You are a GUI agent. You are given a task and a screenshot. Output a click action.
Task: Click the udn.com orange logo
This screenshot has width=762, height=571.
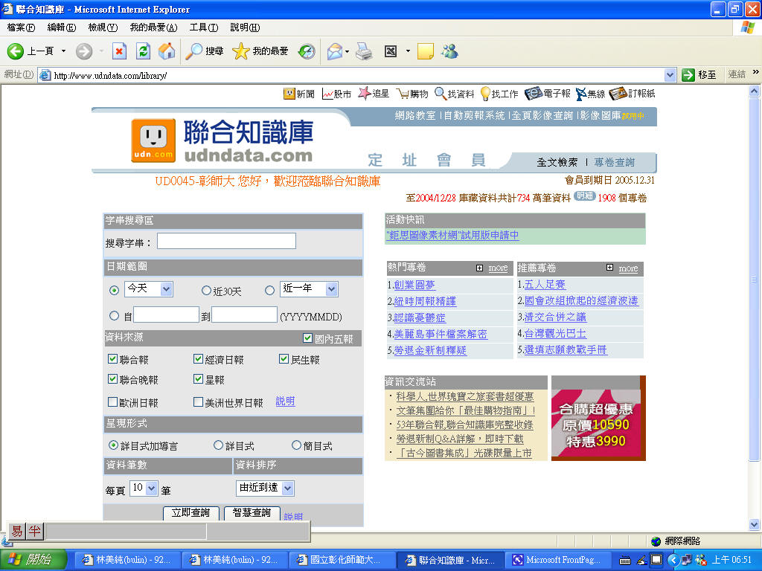(153, 141)
